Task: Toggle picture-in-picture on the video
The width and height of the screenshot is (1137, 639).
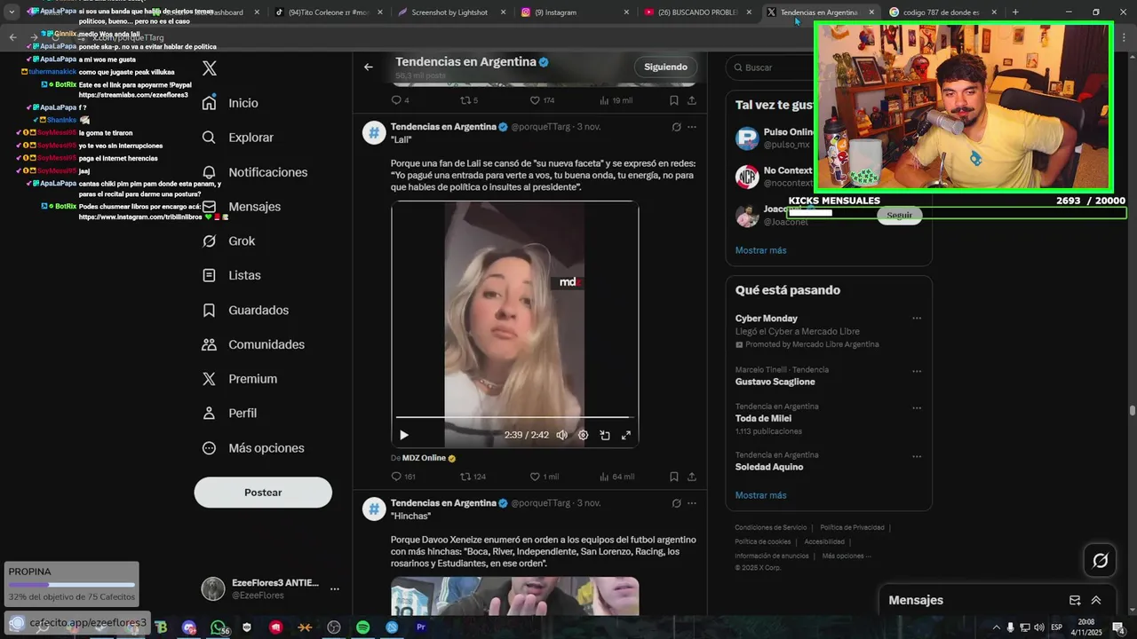Action: pos(605,435)
